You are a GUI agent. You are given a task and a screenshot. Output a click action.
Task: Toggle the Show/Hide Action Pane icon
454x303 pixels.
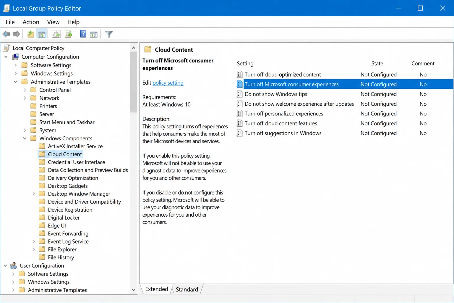[x=94, y=34]
